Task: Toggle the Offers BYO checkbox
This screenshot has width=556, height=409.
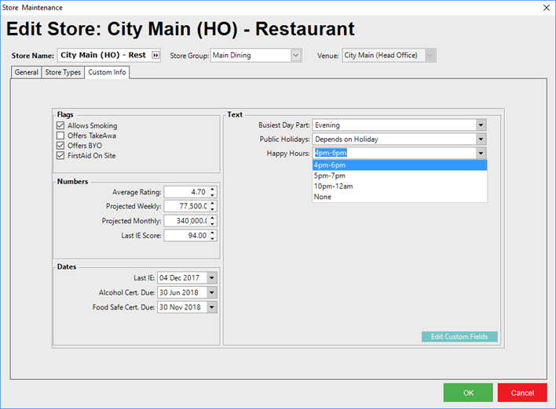Action: point(60,146)
